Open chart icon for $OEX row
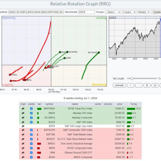 click(23, 122)
